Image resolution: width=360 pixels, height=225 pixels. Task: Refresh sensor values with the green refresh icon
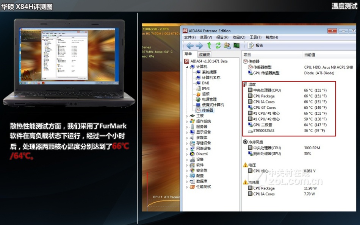tap(218, 45)
